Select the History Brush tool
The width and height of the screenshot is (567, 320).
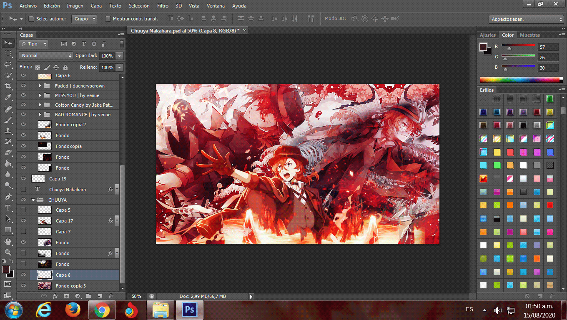8,141
